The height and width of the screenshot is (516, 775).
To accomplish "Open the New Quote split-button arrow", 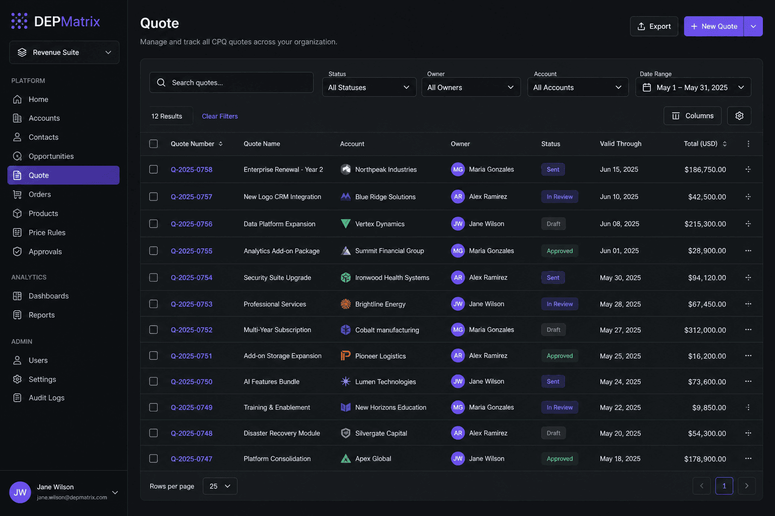I will coord(753,26).
